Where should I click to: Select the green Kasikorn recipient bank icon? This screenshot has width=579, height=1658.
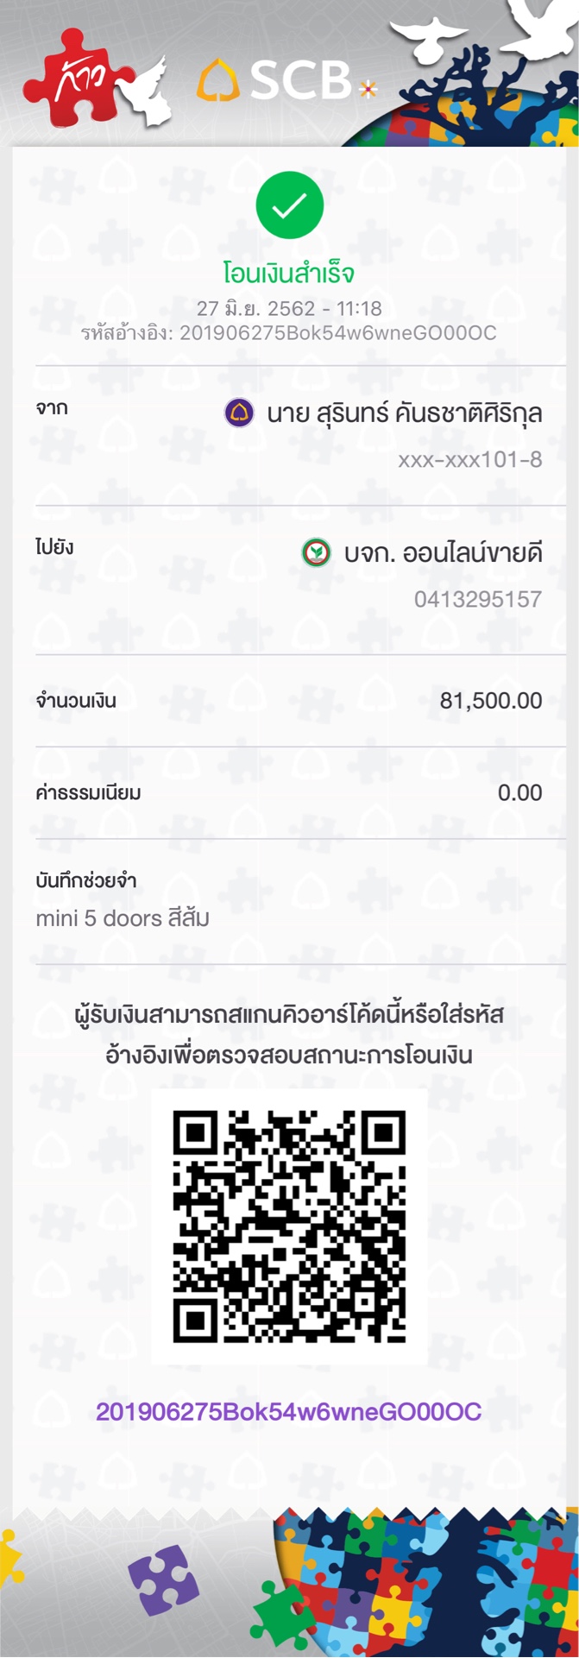(316, 552)
